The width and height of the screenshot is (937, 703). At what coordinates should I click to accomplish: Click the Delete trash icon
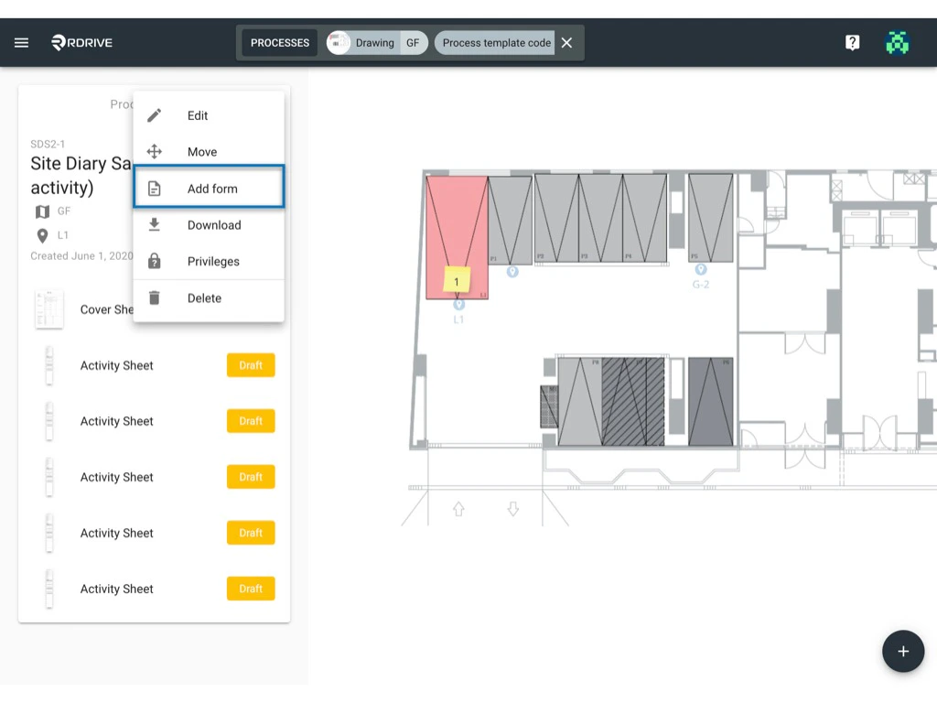pyautogui.click(x=154, y=297)
